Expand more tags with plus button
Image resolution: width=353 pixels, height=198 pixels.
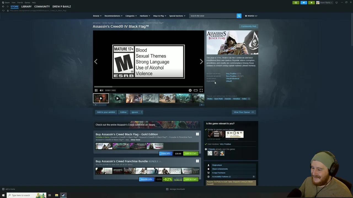coord(249,99)
